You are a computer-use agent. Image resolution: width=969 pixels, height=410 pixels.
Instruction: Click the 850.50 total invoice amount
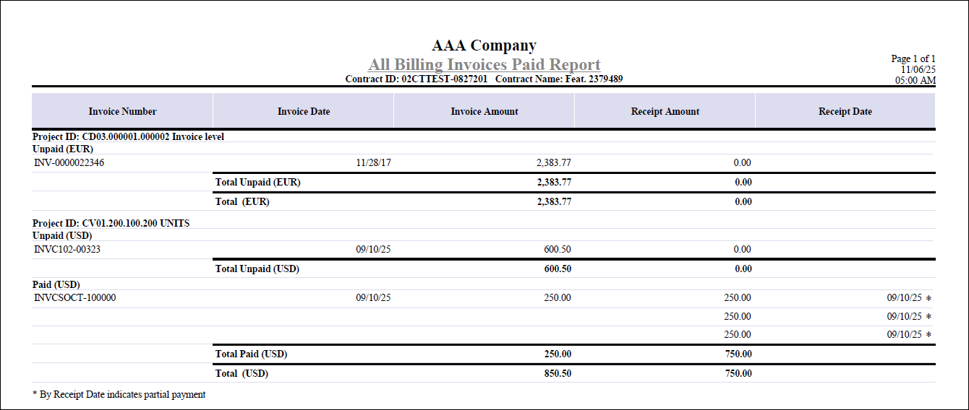[557, 374]
